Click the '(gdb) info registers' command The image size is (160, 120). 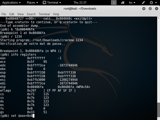(18, 54)
